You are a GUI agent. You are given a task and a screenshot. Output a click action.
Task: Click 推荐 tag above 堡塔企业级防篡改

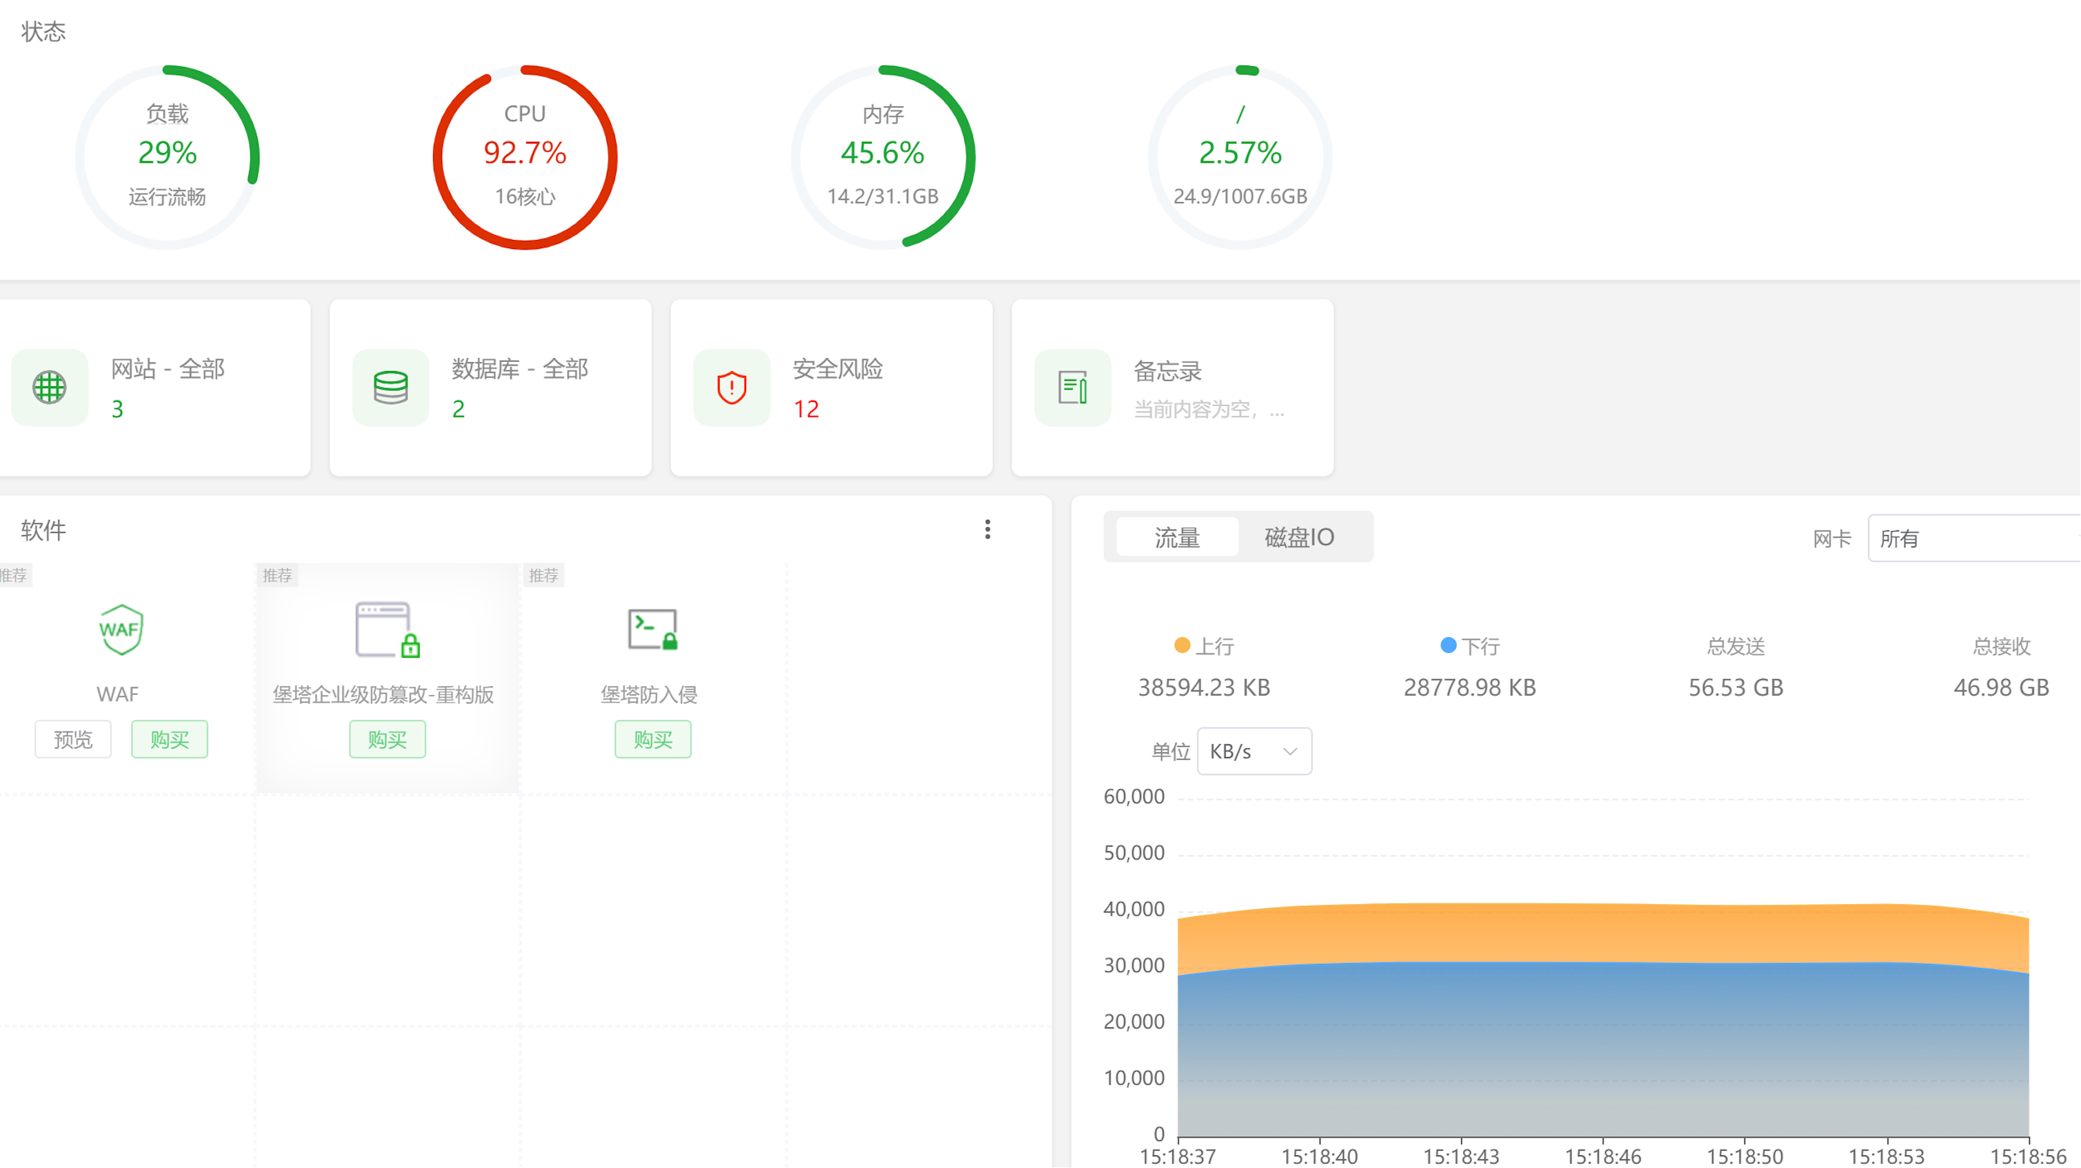point(277,575)
